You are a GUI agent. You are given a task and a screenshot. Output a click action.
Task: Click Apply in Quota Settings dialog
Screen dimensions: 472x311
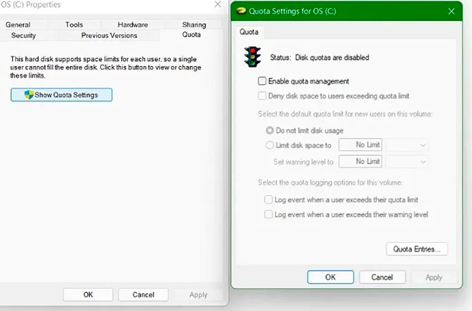(x=434, y=277)
